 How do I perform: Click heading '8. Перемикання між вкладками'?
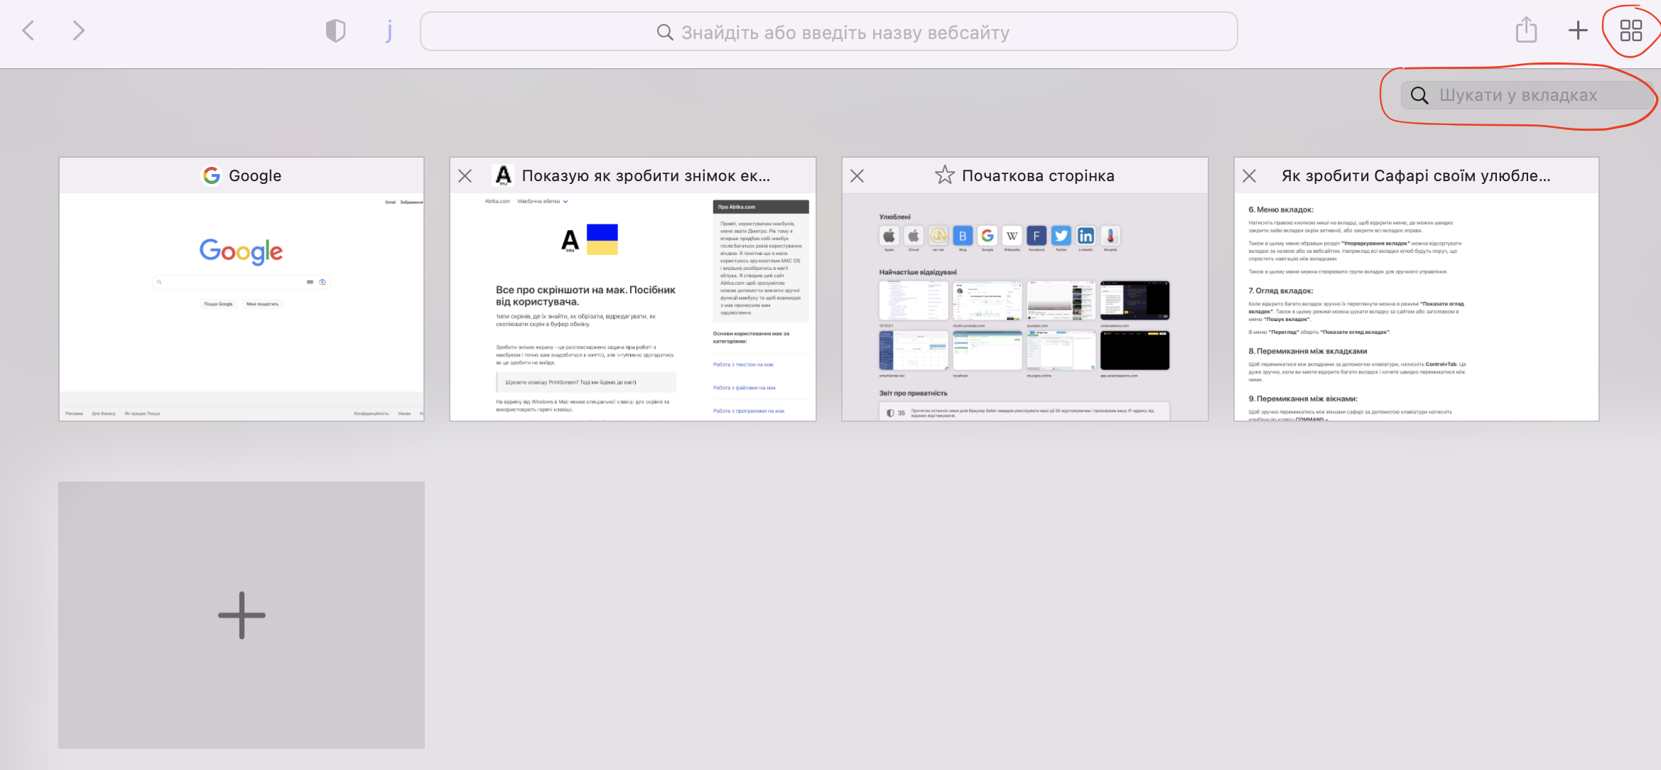(1308, 351)
